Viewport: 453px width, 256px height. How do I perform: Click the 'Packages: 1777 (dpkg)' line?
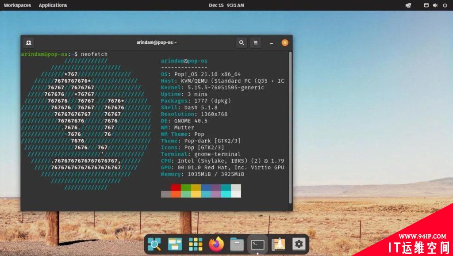coord(196,101)
